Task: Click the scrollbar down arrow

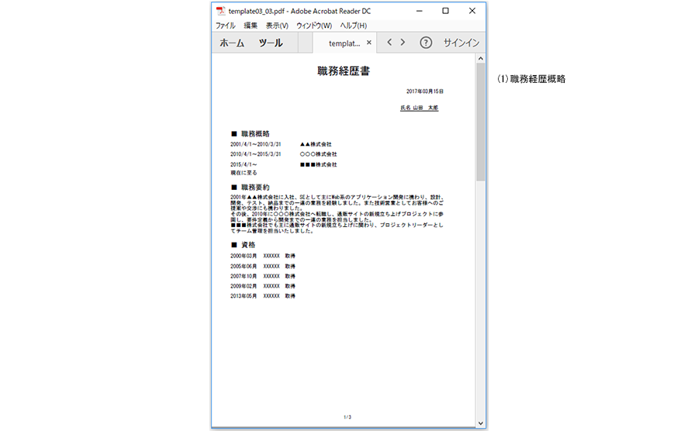Action: coord(480,423)
